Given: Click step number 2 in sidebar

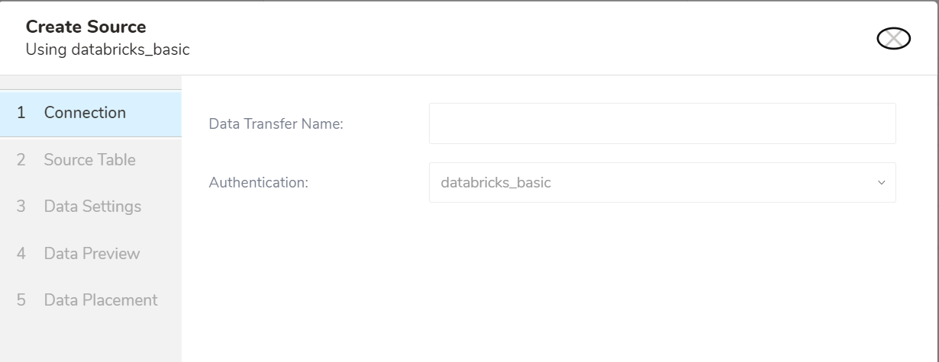Looking at the screenshot, I should tap(21, 160).
